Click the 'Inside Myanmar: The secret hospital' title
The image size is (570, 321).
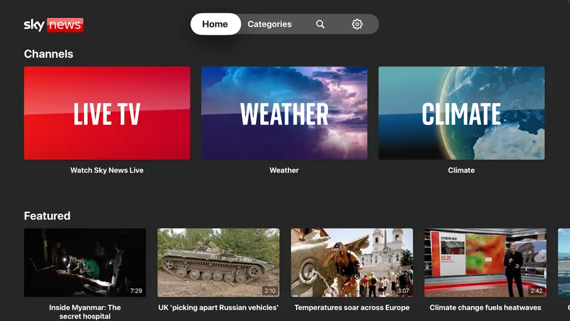click(x=85, y=312)
